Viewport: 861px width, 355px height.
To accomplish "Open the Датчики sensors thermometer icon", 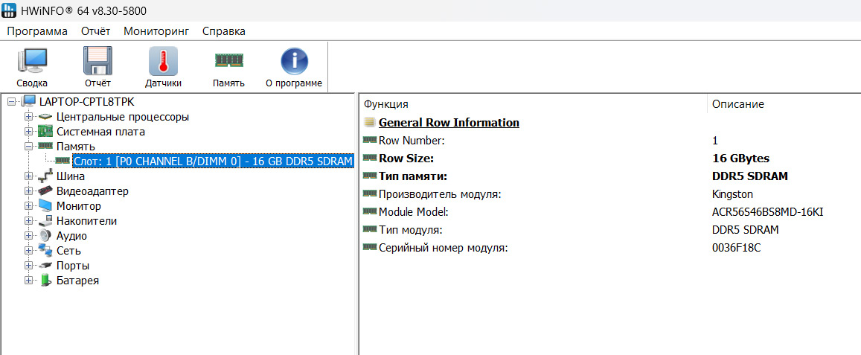I will tap(163, 61).
